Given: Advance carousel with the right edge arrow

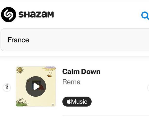Looking at the screenshot, I should pos(148,88).
